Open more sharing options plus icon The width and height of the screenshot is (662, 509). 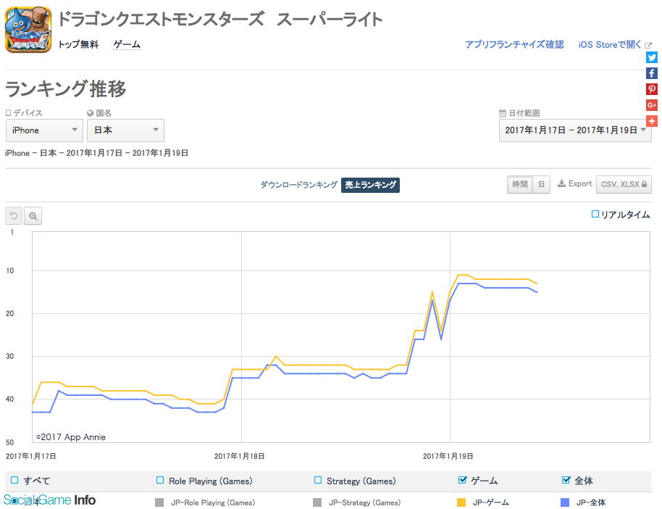651,121
